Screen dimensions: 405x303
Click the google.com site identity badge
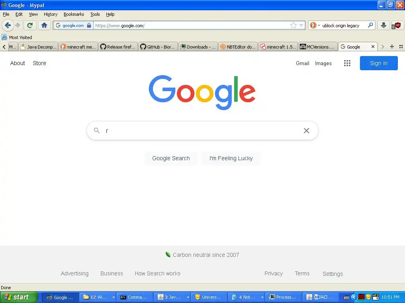pos(73,26)
